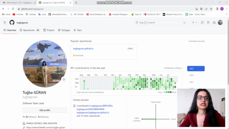229x129 pixels.
Task: Close the Gmail Gelen Kutusu tab
Action: (x=35, y=3)
